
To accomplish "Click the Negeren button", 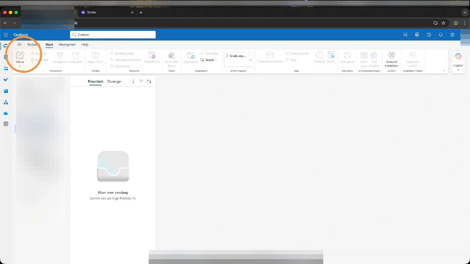I will (39, 54).
